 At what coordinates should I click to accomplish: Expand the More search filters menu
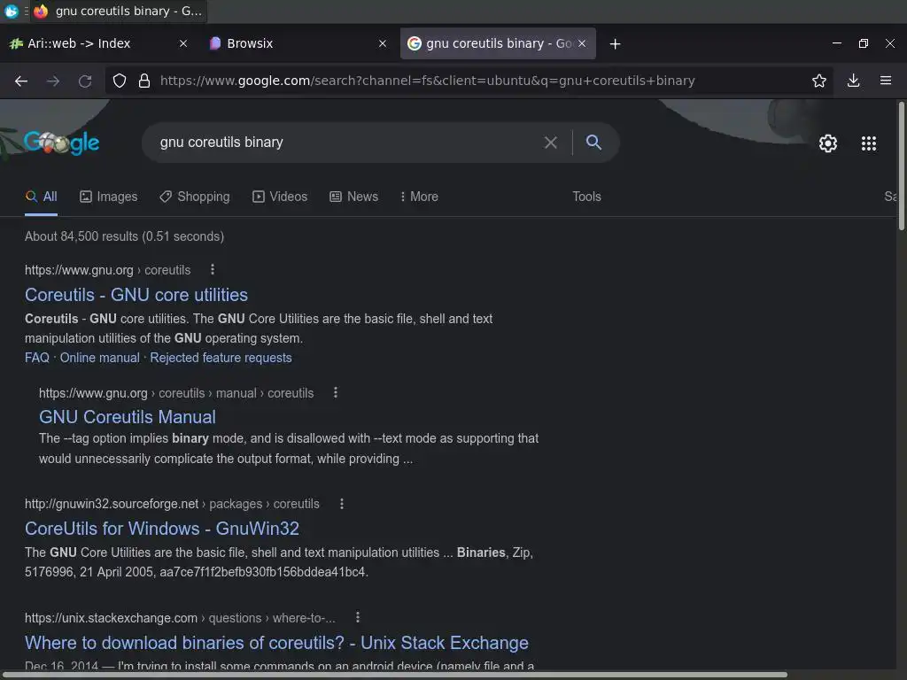pos(419,197)
